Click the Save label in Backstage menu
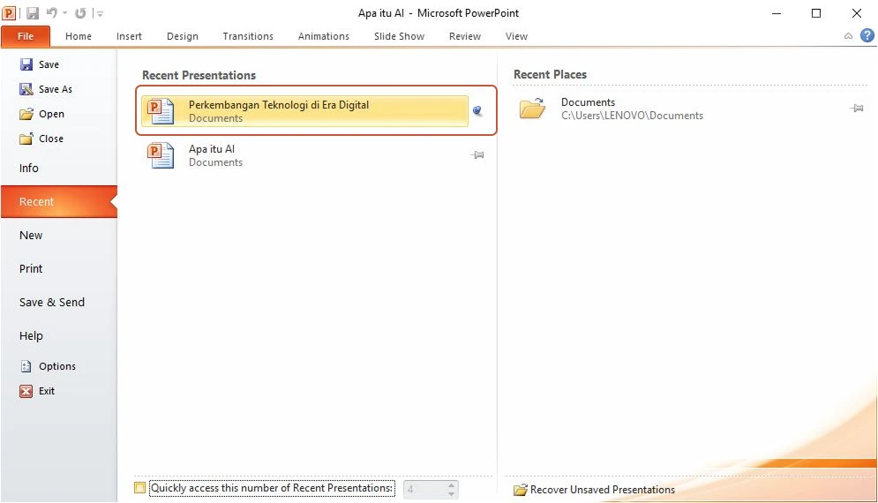This screenshot has width=878, height=503. (49, 64)
